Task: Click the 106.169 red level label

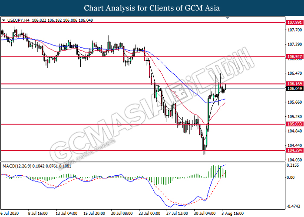Action: click(294, 84)
